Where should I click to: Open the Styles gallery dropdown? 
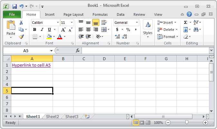point(148,37)
